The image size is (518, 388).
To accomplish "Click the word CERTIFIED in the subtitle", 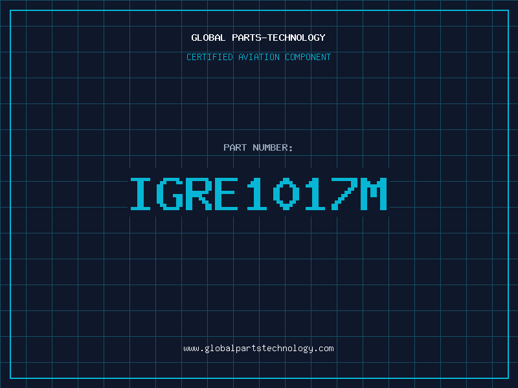I will [x=210, y=57].
